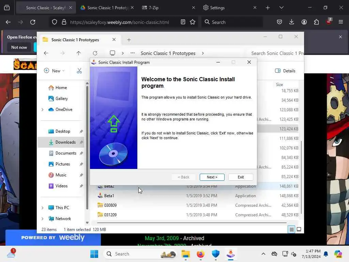Open Desktop quick access folder
The width and height of the screenshot is (349, 262).
tap(63, 131)
